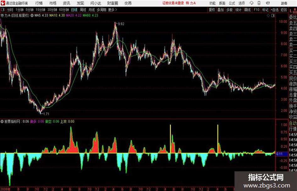Open the 发现 menu

tap(80, 3)
